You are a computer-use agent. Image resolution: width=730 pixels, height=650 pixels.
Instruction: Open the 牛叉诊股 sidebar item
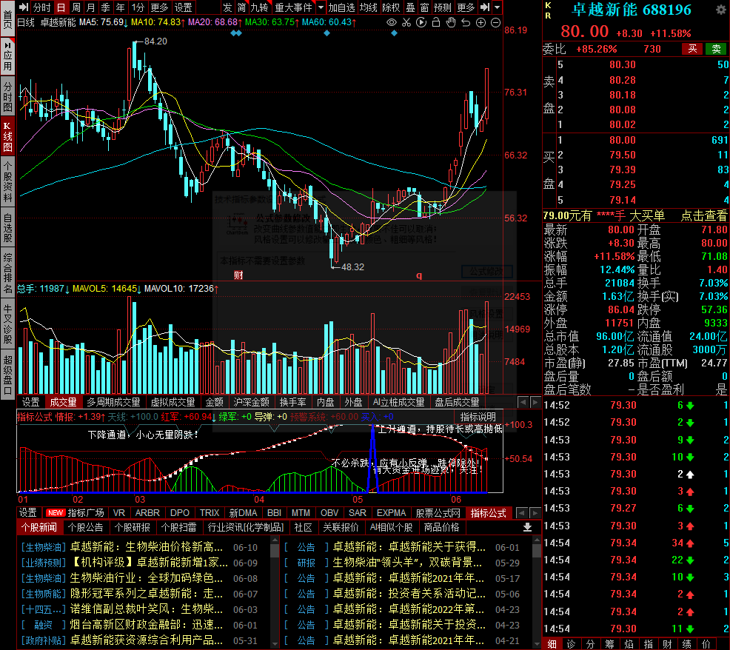7,324
